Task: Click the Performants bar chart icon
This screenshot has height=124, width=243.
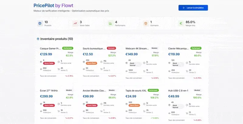Action: (x=111, y=23)
